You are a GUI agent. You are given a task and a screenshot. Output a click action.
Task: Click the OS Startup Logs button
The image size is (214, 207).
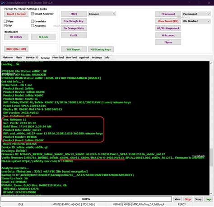(101, 49)
